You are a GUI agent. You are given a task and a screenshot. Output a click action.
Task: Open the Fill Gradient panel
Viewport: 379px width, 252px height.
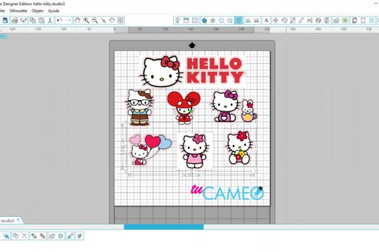pos(213,21)
